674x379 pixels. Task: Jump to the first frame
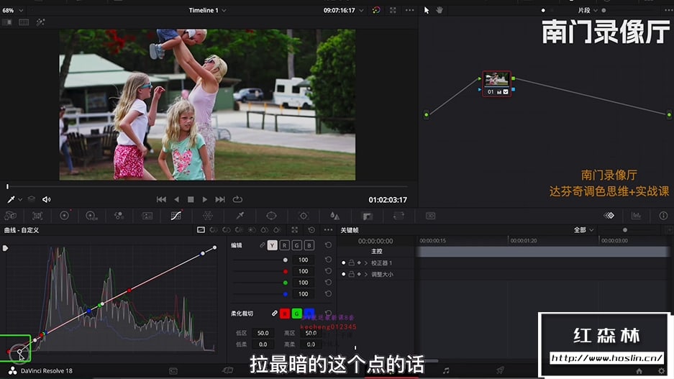(161, 199)
